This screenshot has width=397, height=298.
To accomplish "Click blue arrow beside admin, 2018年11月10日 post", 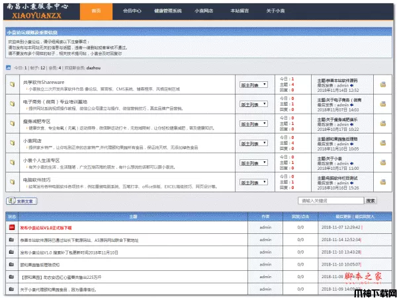I will click(x=352, y=144).
